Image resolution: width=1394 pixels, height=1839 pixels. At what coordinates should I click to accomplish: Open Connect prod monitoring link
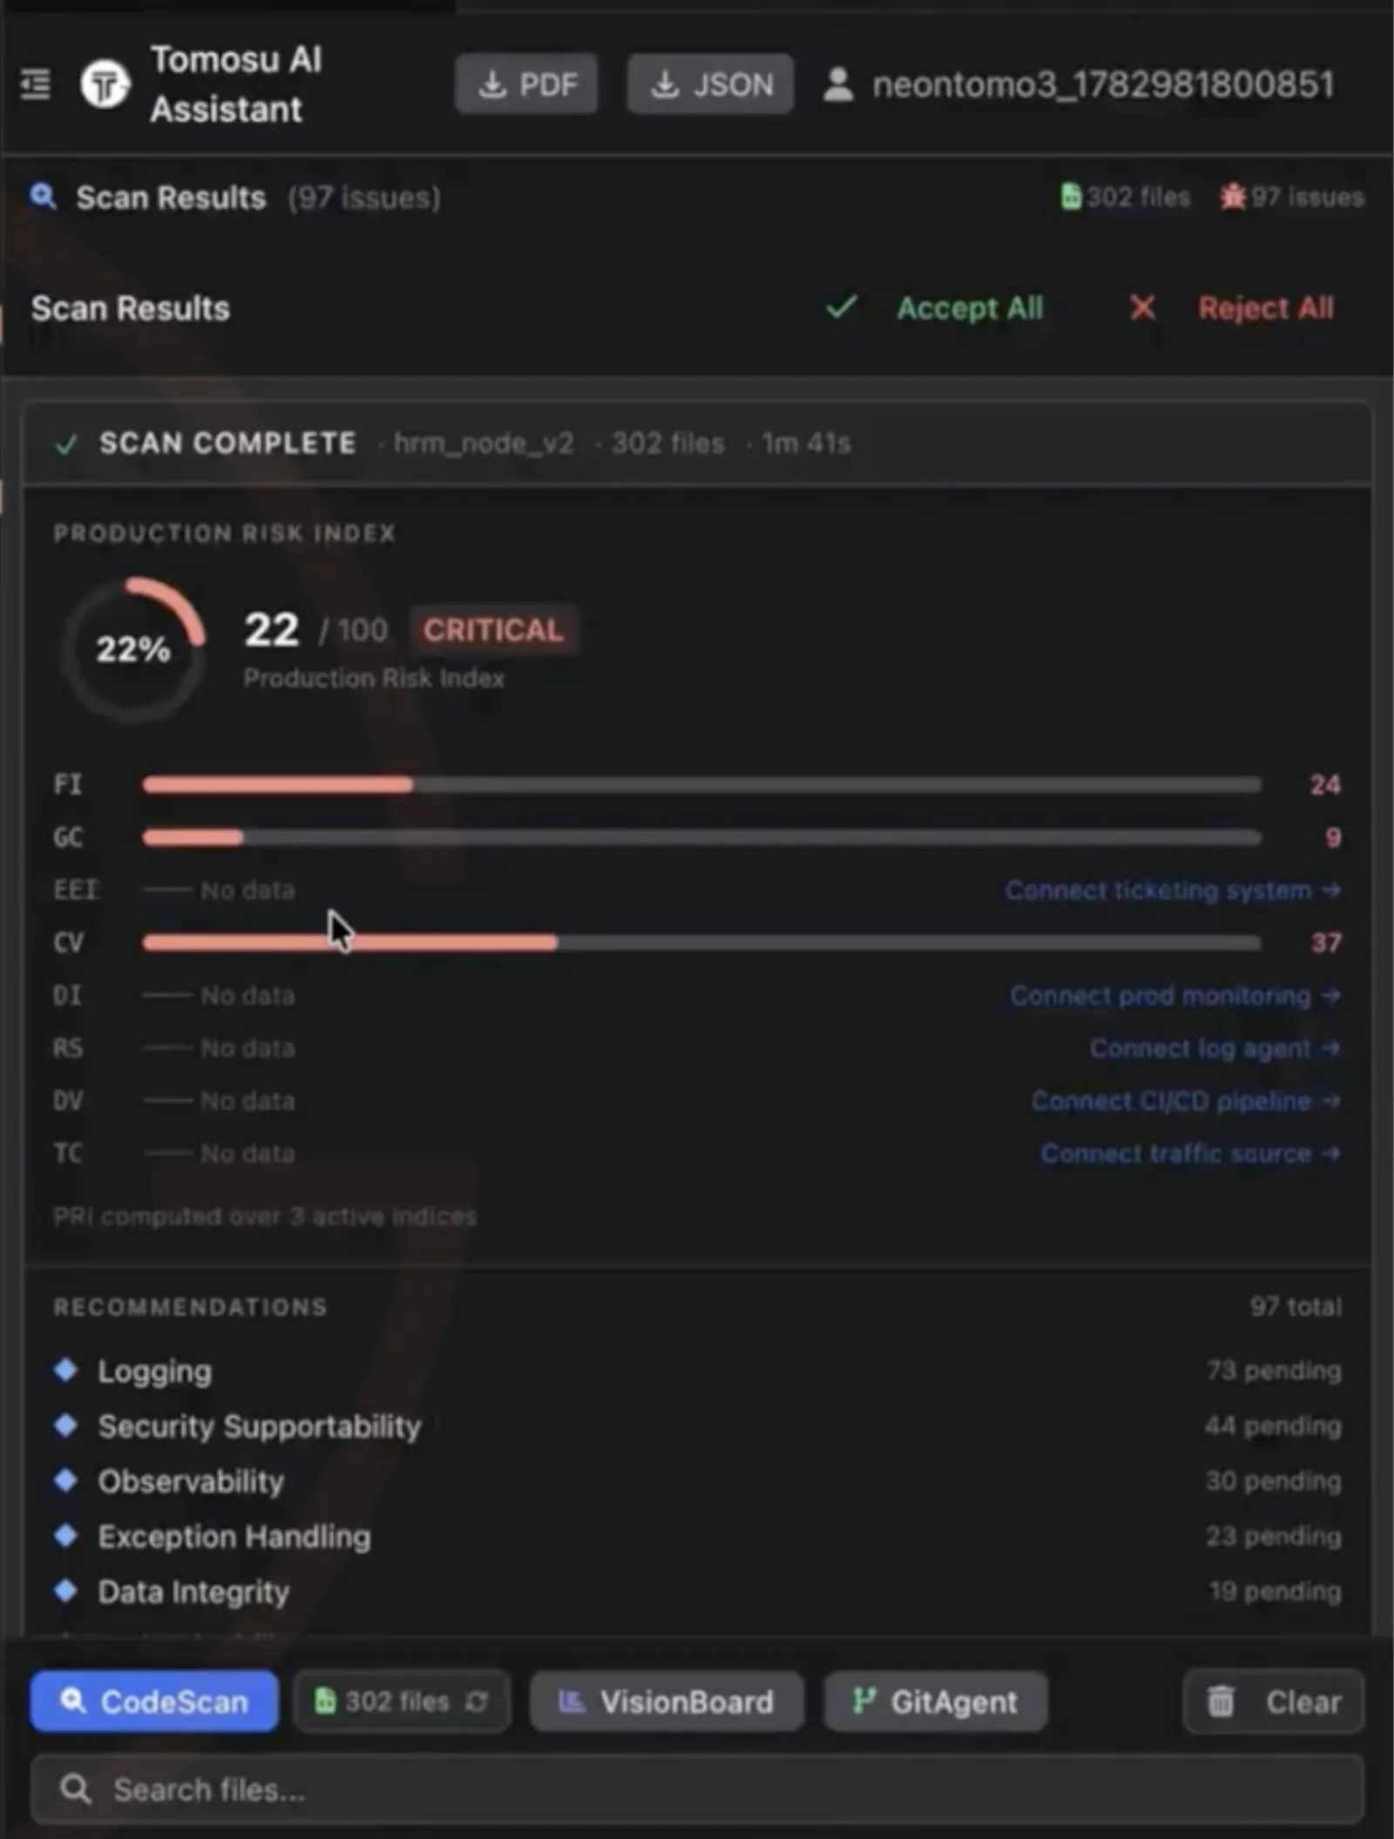click(1175, 995)
